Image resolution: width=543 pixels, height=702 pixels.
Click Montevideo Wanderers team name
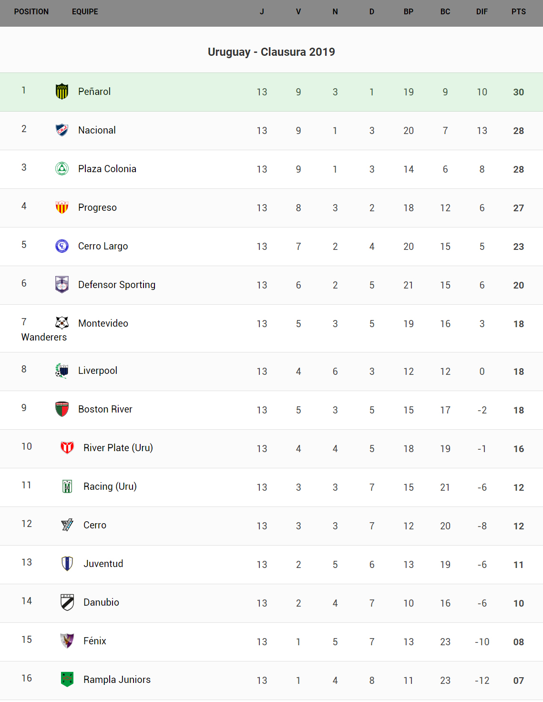tap(103, 323)
